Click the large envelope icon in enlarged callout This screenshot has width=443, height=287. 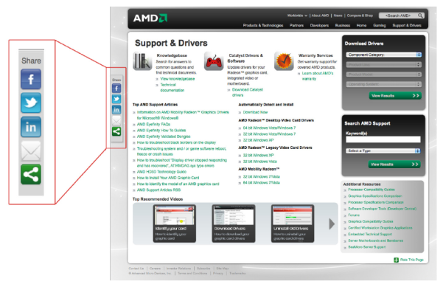point(31,151)
